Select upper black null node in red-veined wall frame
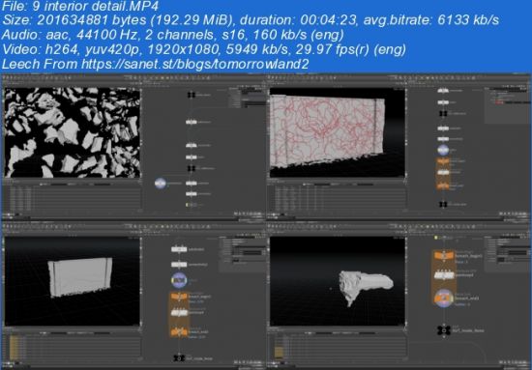This screenshot has width=532, height=370. click(443, 113)
